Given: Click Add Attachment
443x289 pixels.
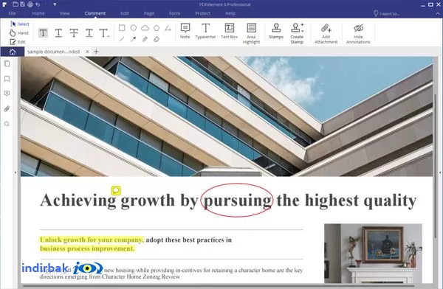Looking at the screenshot, I should [x=326, y=34].
